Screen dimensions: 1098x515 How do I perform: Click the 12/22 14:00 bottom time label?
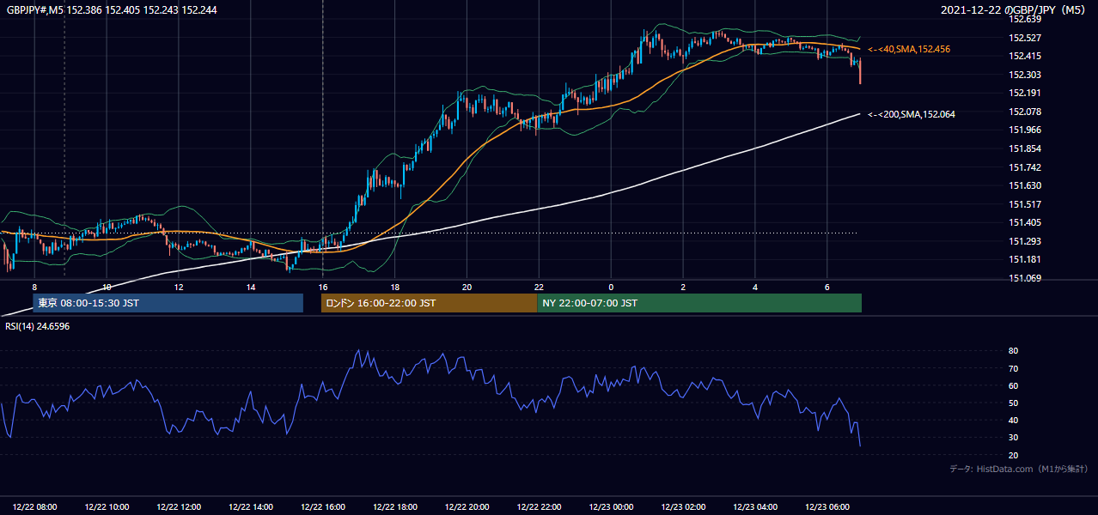coord(251,507)
